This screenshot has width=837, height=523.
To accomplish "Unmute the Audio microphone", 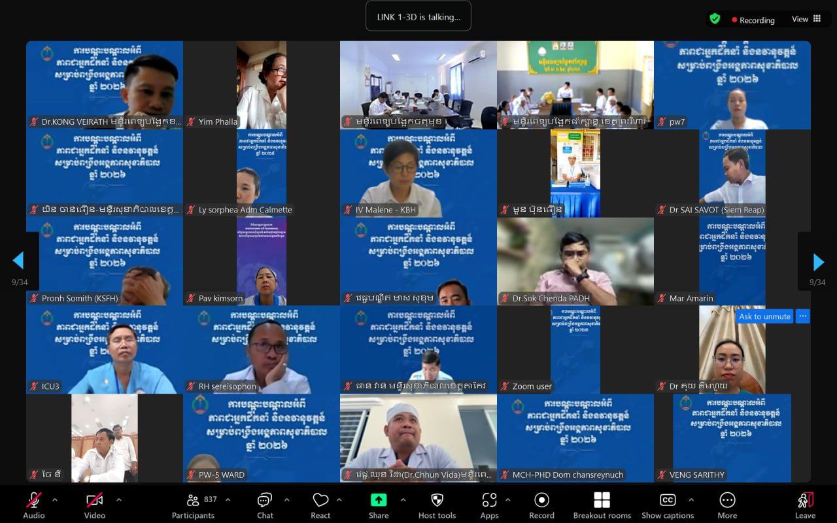I will 33,501.
